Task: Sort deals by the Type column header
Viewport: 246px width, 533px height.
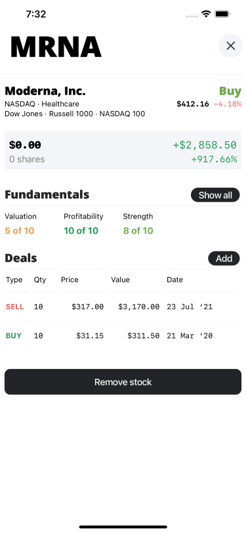Action: pos(14,280)
